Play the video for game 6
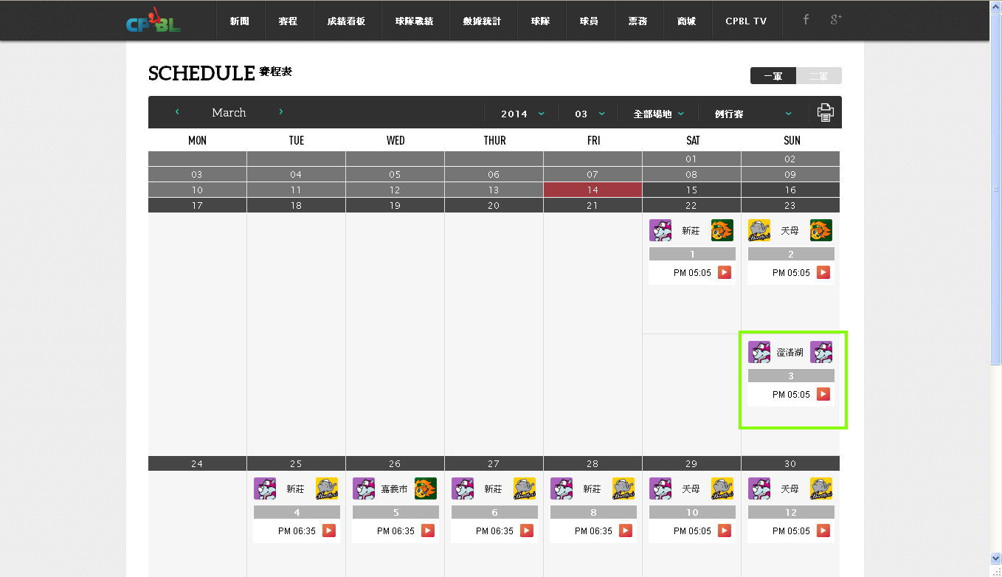Image resolution: width=1002 pixels, height=577 pixels. [x=527, y=531]
